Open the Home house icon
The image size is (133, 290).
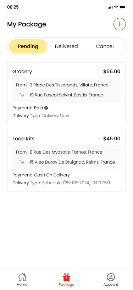tap(22, 277)
